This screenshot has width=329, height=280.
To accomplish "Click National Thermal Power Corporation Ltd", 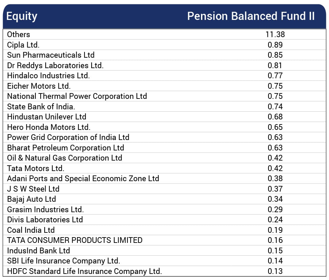I will pyautogui.click(x=77, y=96).
